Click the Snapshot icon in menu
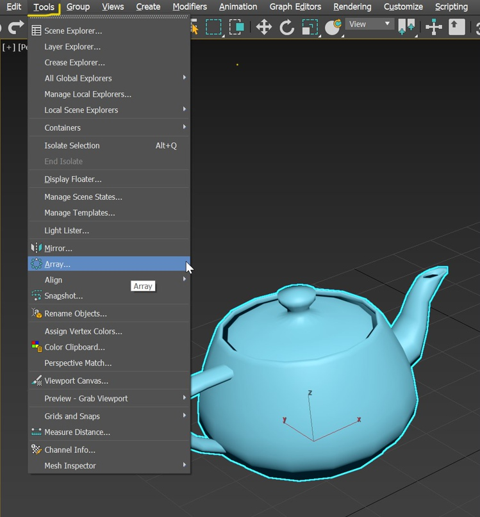The image size is (480, 517). coord(37,295)
